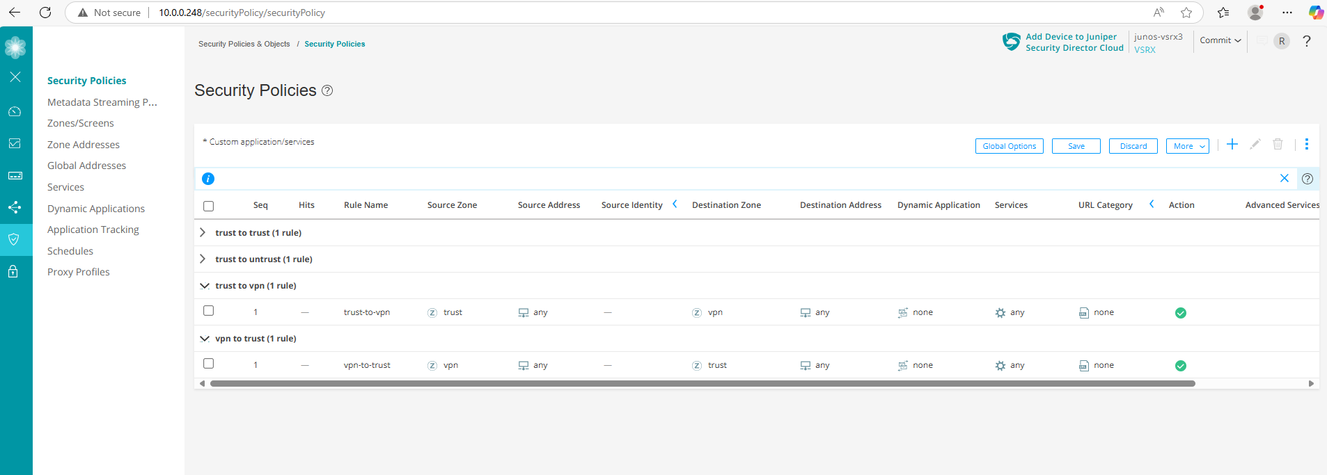Open browser settings and more menu

[1287, 13]
